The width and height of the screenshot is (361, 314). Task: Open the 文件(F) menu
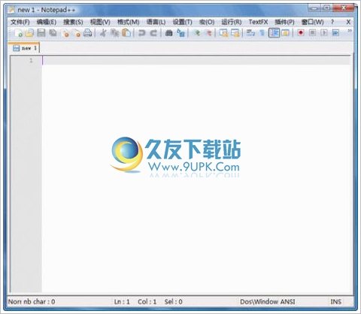pos(20,22)
